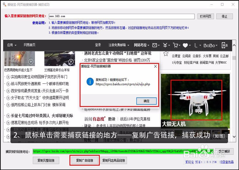Viewport: 239px width, 170px height.
Task: Focus the webpage URL input with www.163.com
Action: click(122, 16)
